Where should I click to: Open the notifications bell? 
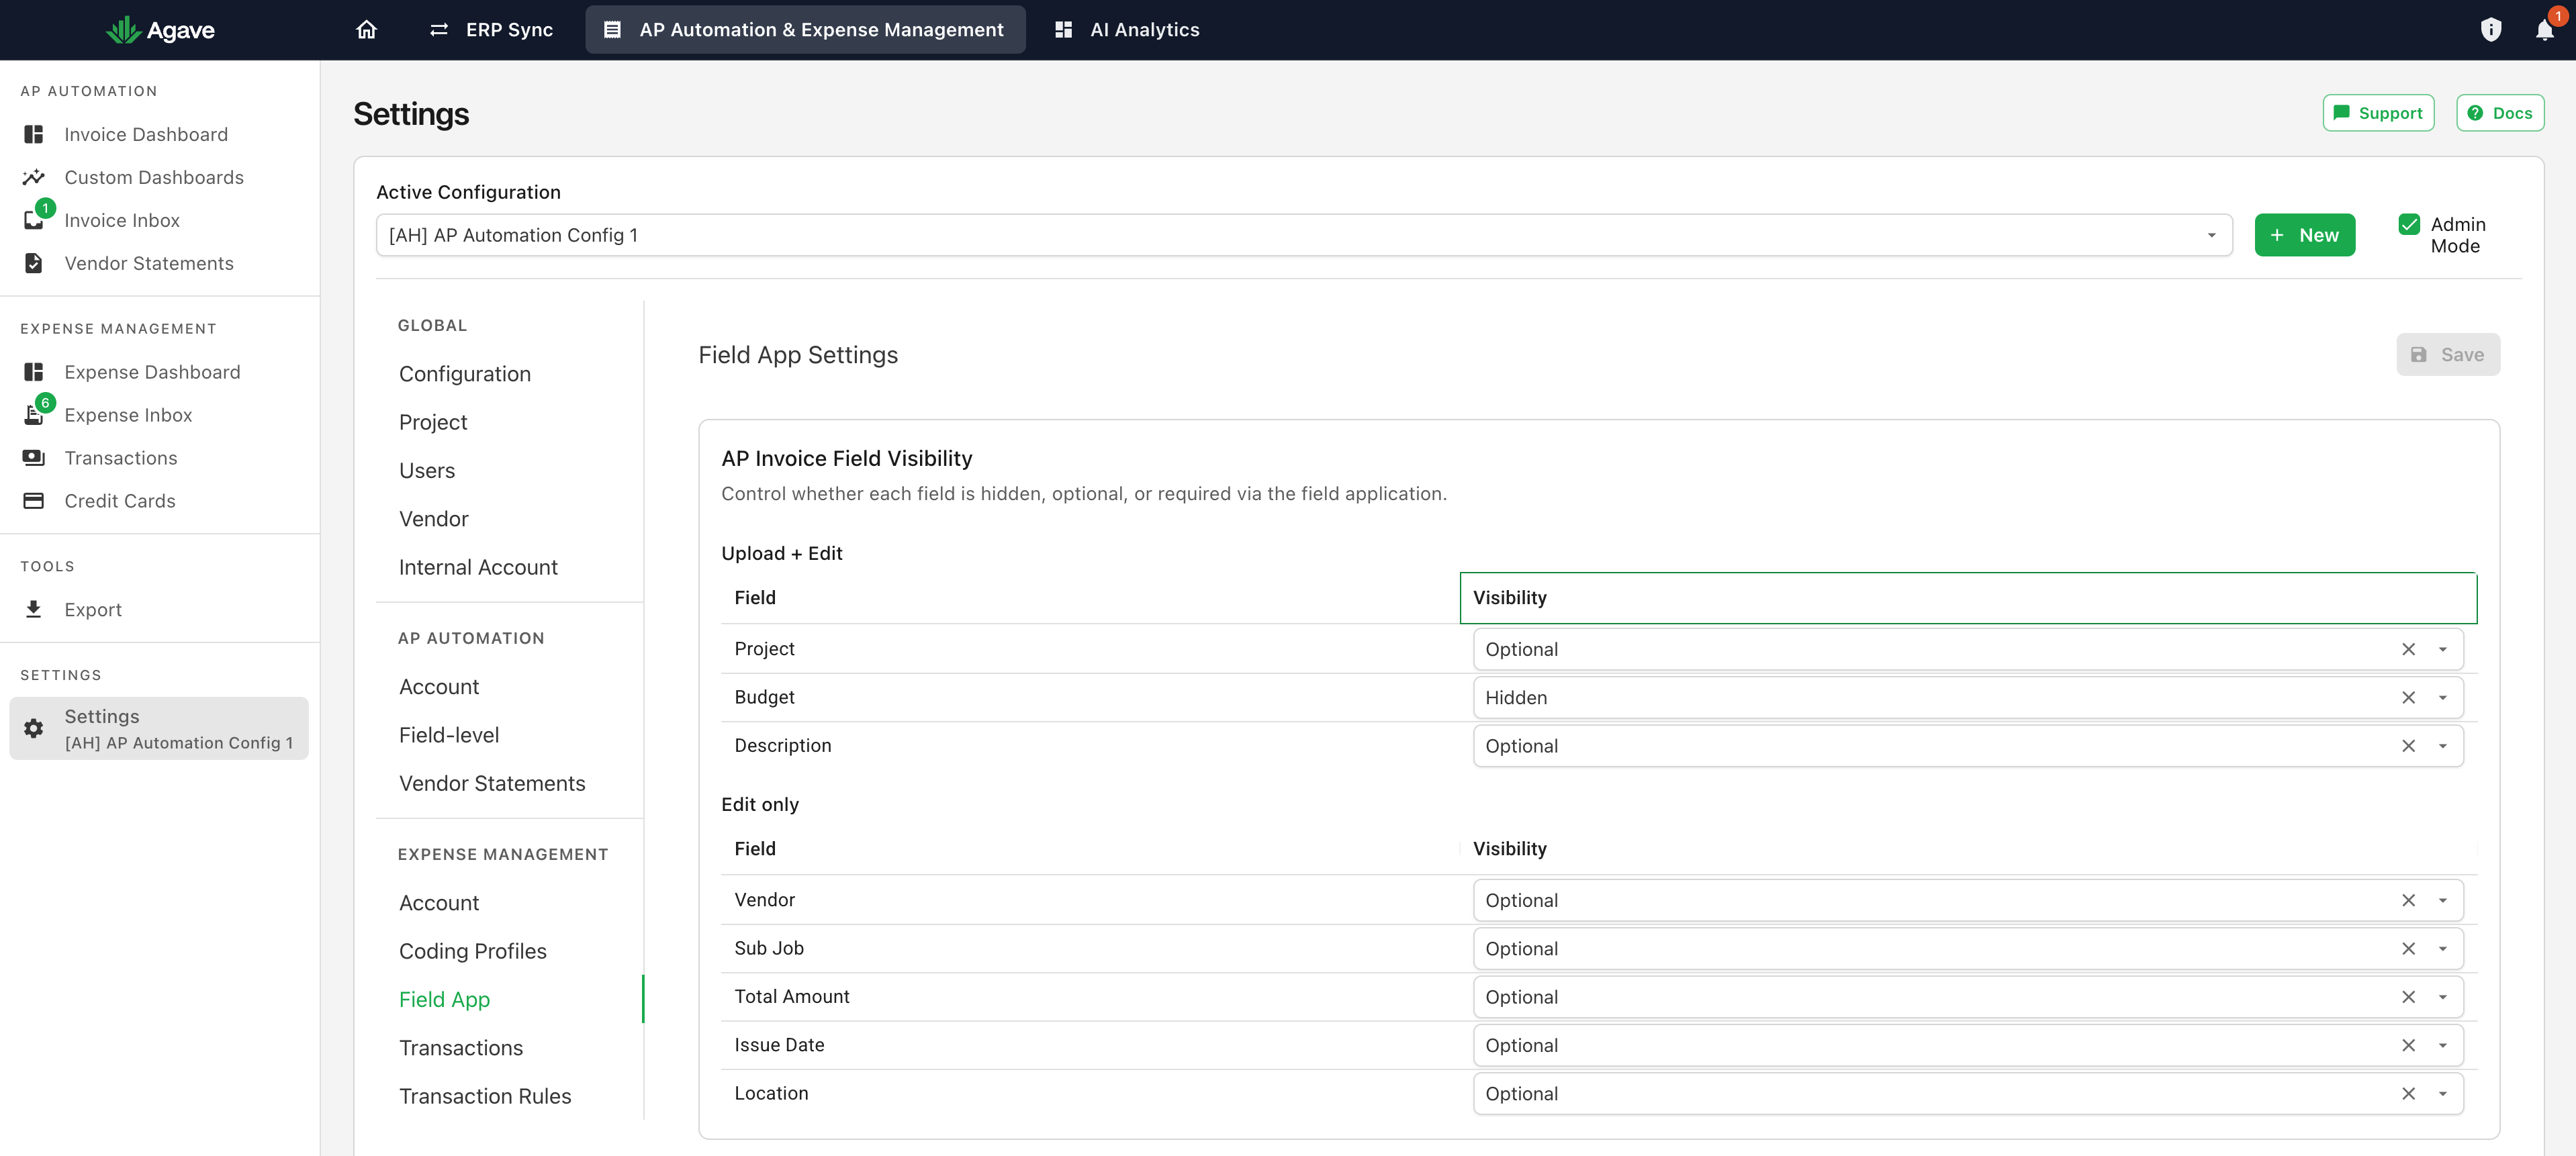tap(2545, 30)
